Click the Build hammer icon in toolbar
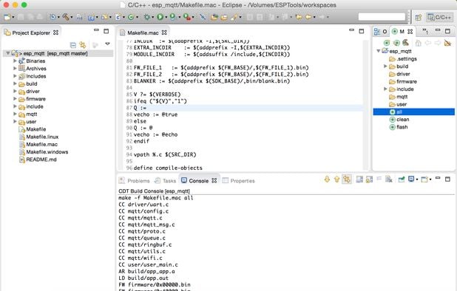The height and width of the screenshot is (291, 457). (66, 17)
